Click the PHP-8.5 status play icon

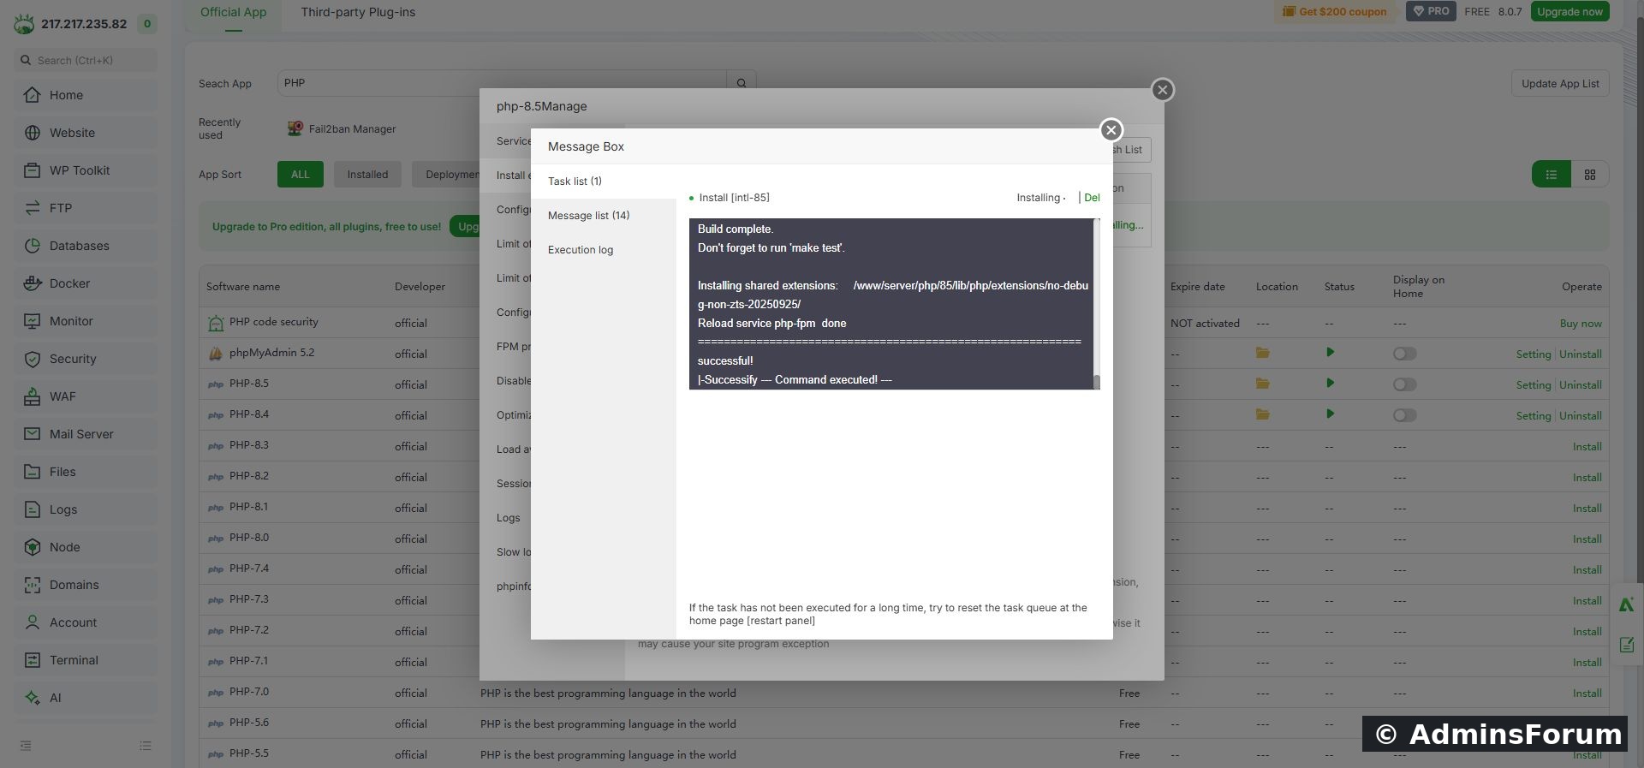click(x=1330, y=384)
